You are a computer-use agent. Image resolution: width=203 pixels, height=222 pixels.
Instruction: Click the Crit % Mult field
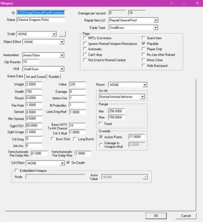78,132
